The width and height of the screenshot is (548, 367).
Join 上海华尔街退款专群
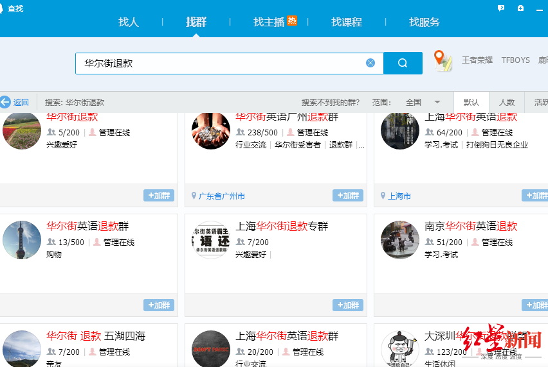pyautogui.click(x=348, y=305)
